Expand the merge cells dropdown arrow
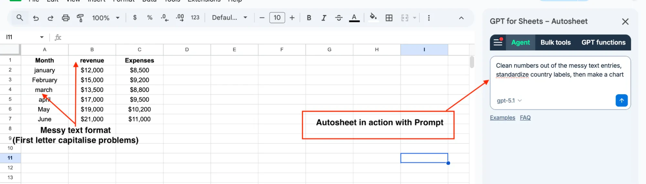 coord(414,18)
